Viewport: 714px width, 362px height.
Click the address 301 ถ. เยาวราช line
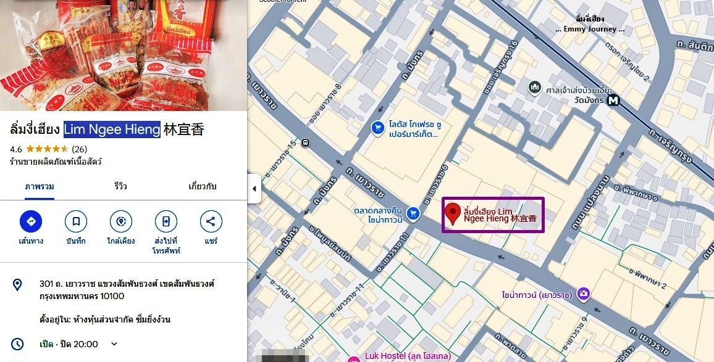127,290
